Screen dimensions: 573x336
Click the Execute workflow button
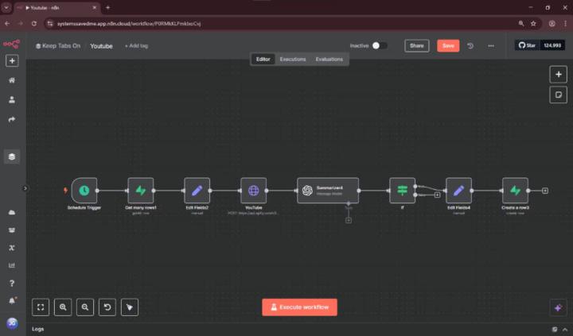300,307
